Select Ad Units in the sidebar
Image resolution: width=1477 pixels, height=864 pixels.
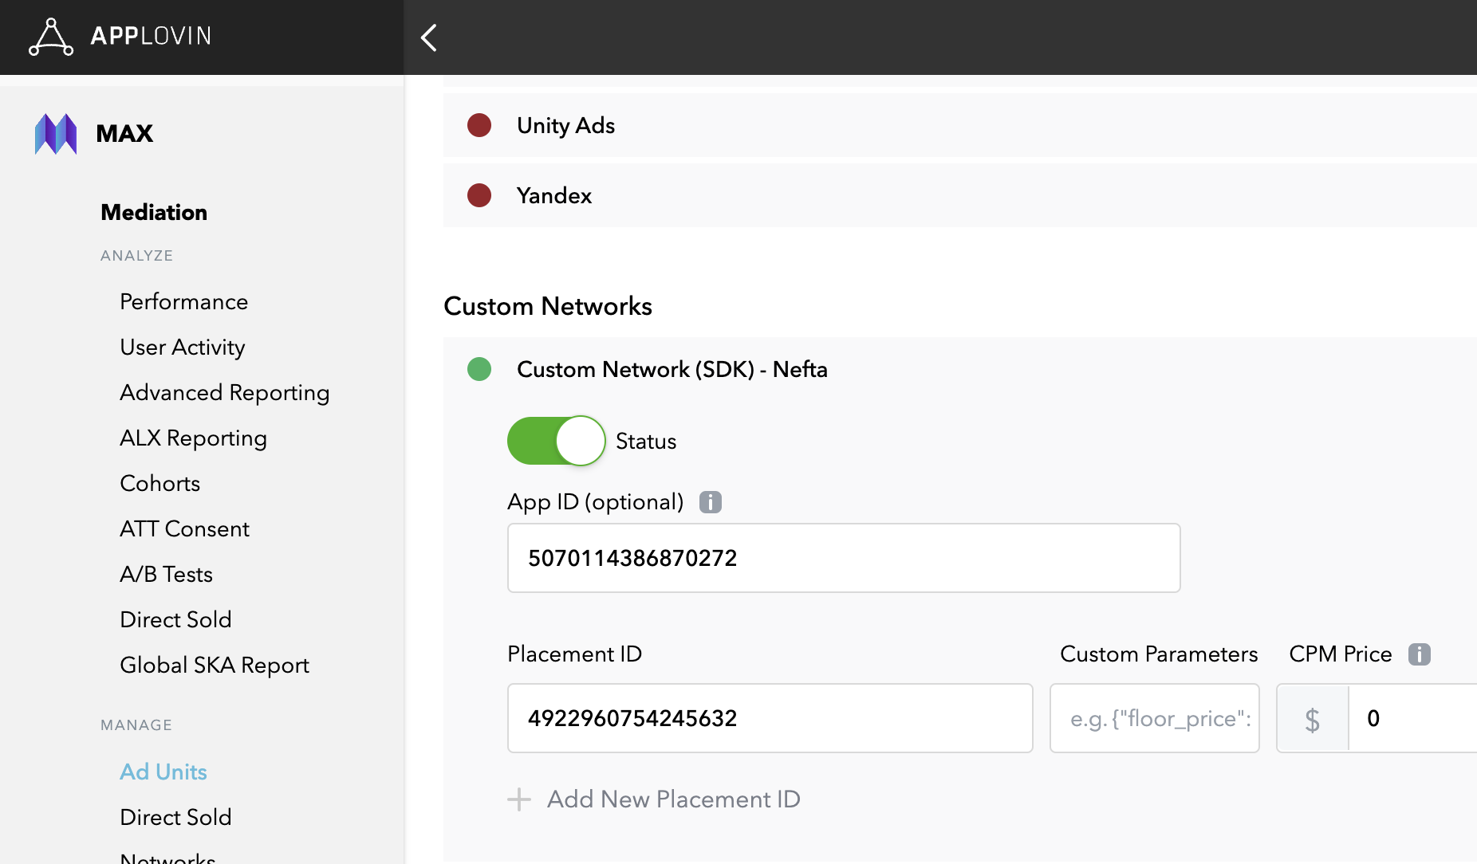pos(163,772)
